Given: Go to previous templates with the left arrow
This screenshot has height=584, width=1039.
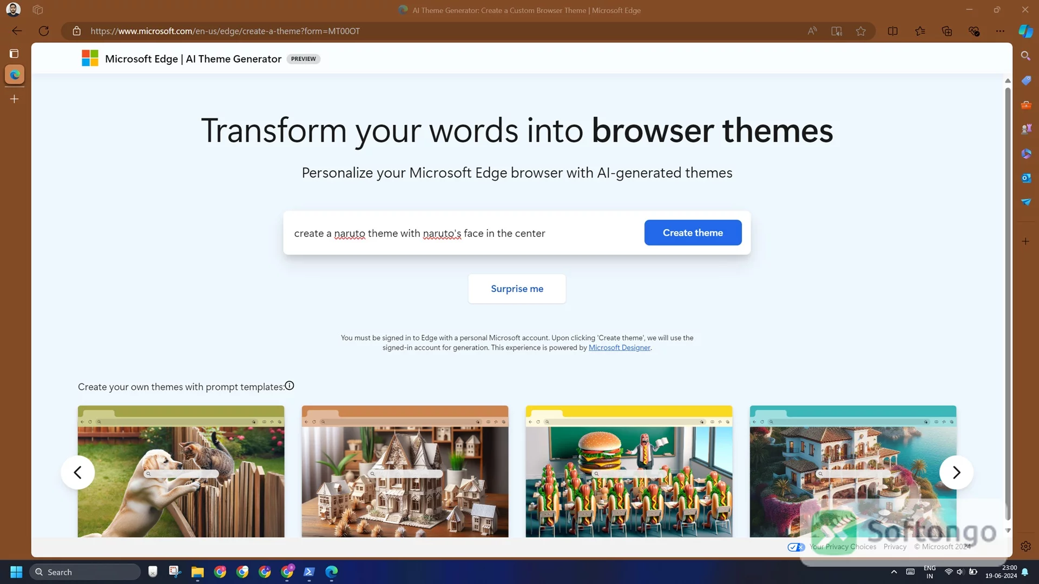Looking at the screenshot, I should point(78,473).
